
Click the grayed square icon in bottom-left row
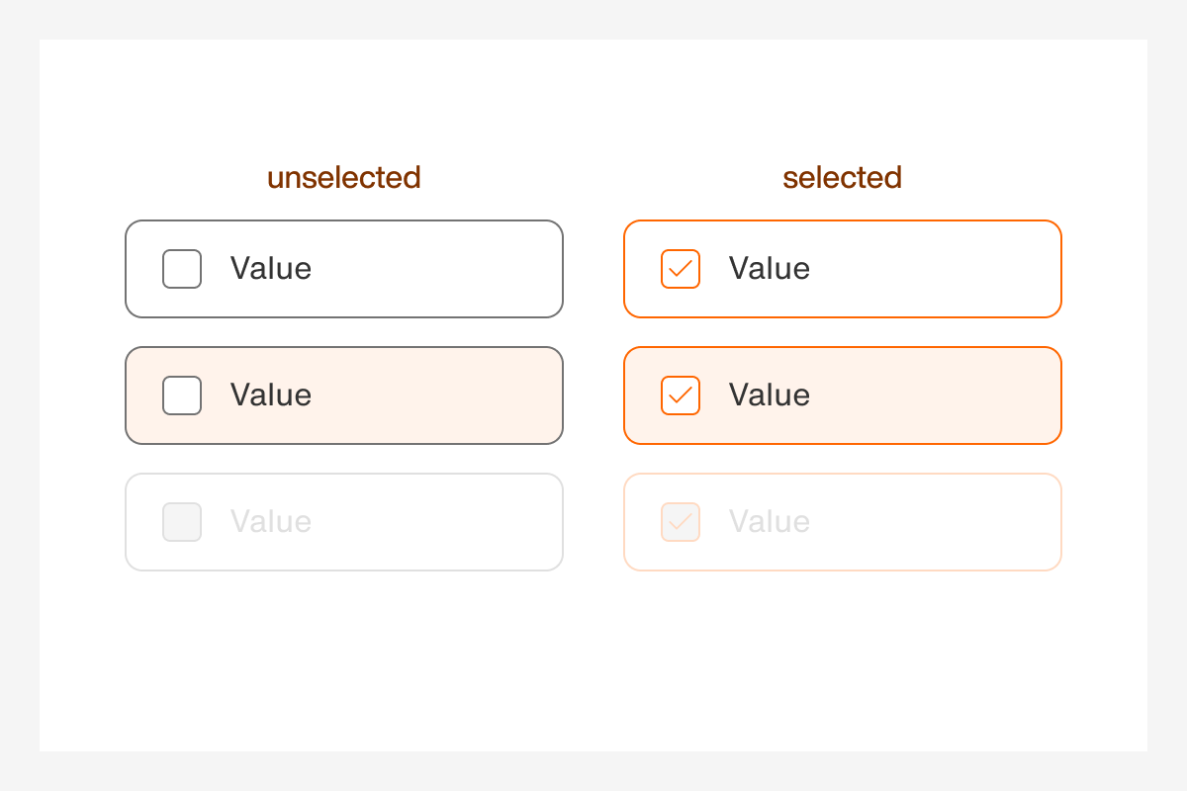pyautogui.click(x=182, y=521)
